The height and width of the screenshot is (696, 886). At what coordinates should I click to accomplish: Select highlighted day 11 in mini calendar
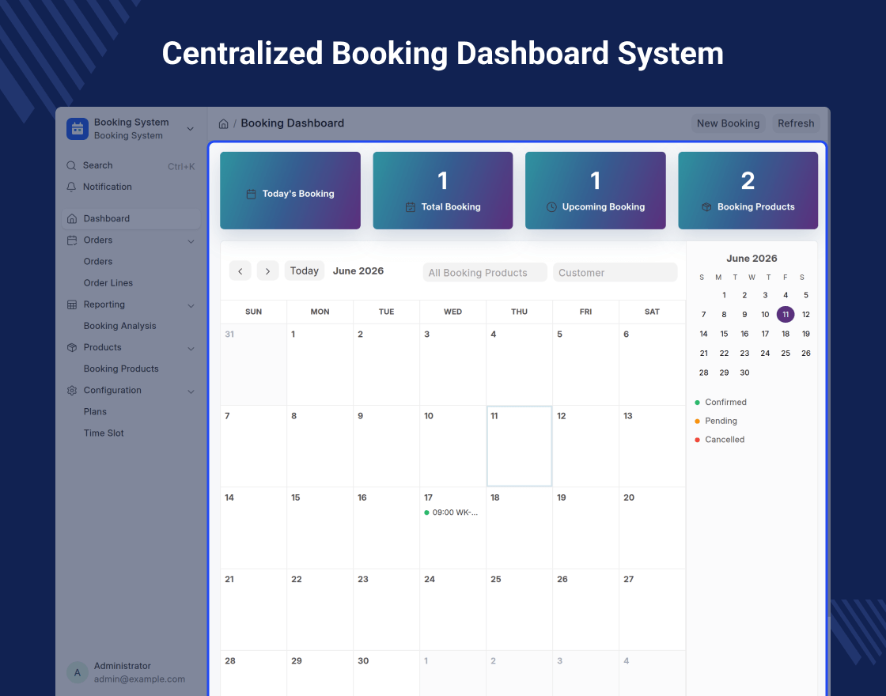tap(786, 315)
